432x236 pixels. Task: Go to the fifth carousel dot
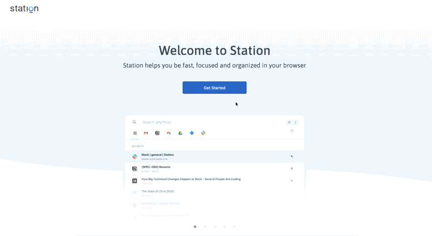pos(234,227)
